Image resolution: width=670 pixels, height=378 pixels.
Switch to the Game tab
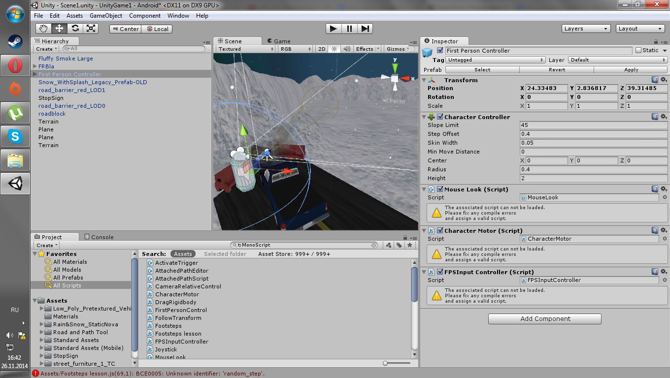point(279,41)
